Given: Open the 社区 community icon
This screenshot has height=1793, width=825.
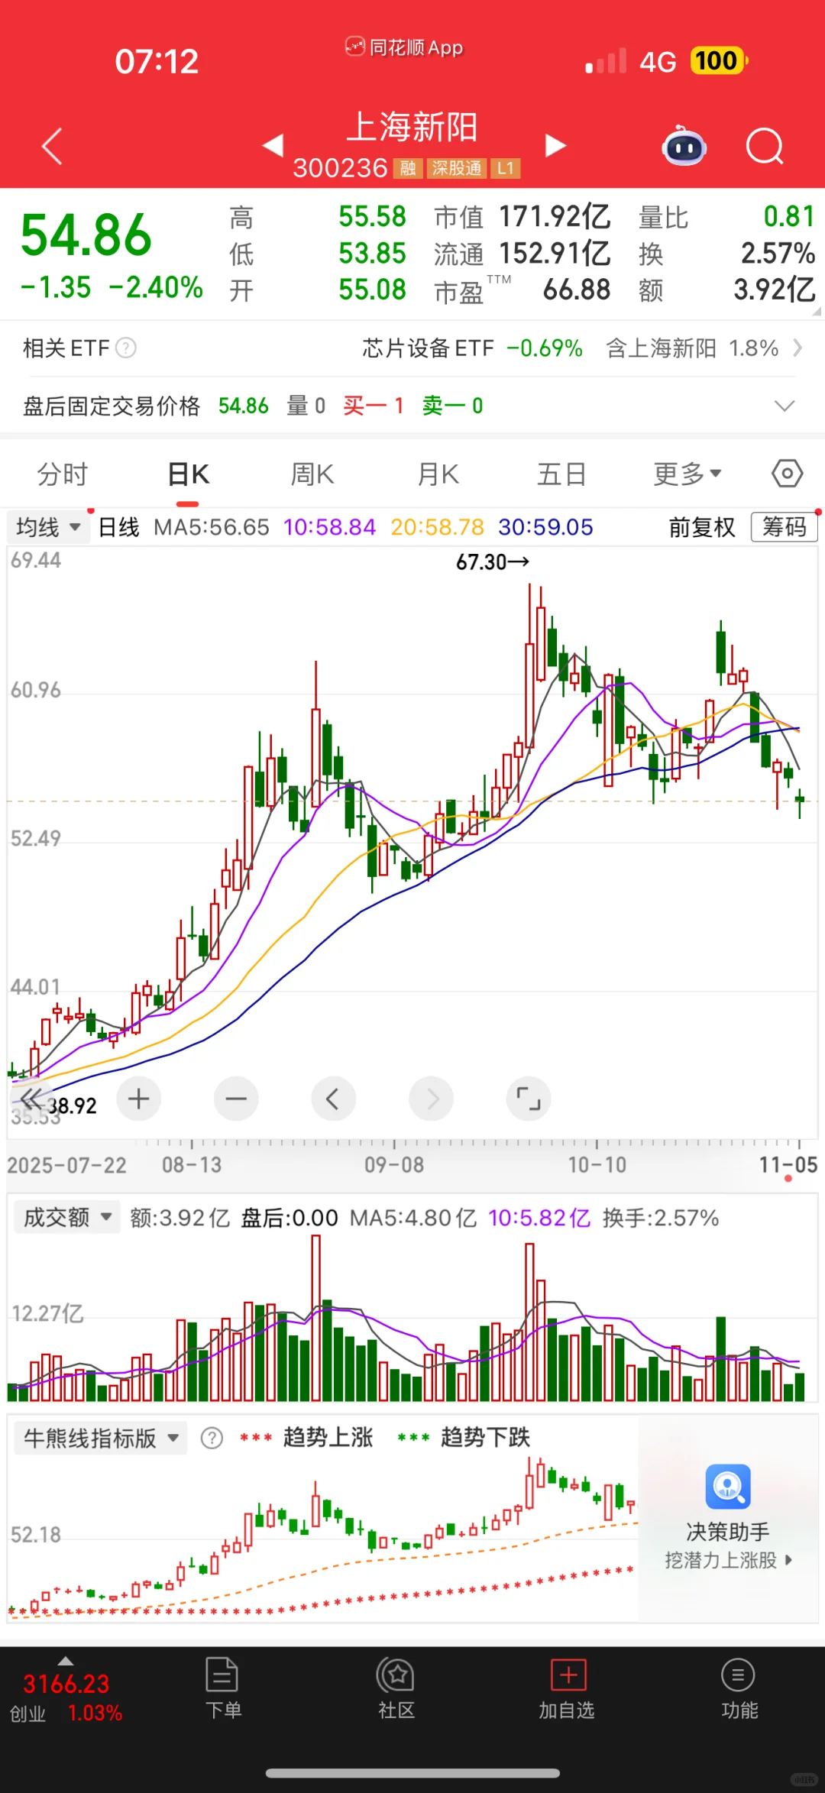Looking at the screenshot, I should point(396,1689).
